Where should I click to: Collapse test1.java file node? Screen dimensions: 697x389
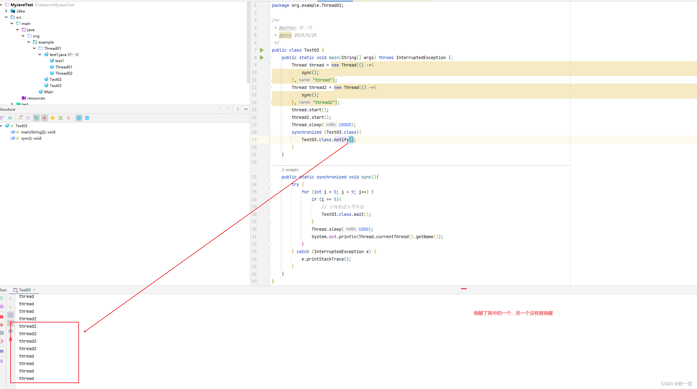point(40,54)
